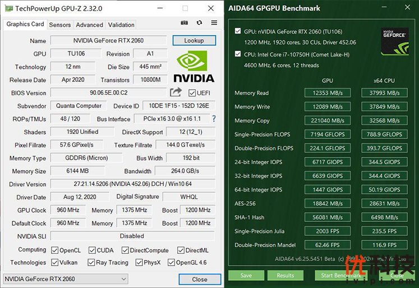Uncheck the GPU GeForce RTX 2060 checkbox
The width and height of the screenshot is (419, 288).
pyautogui.click(x=238, y=31)
